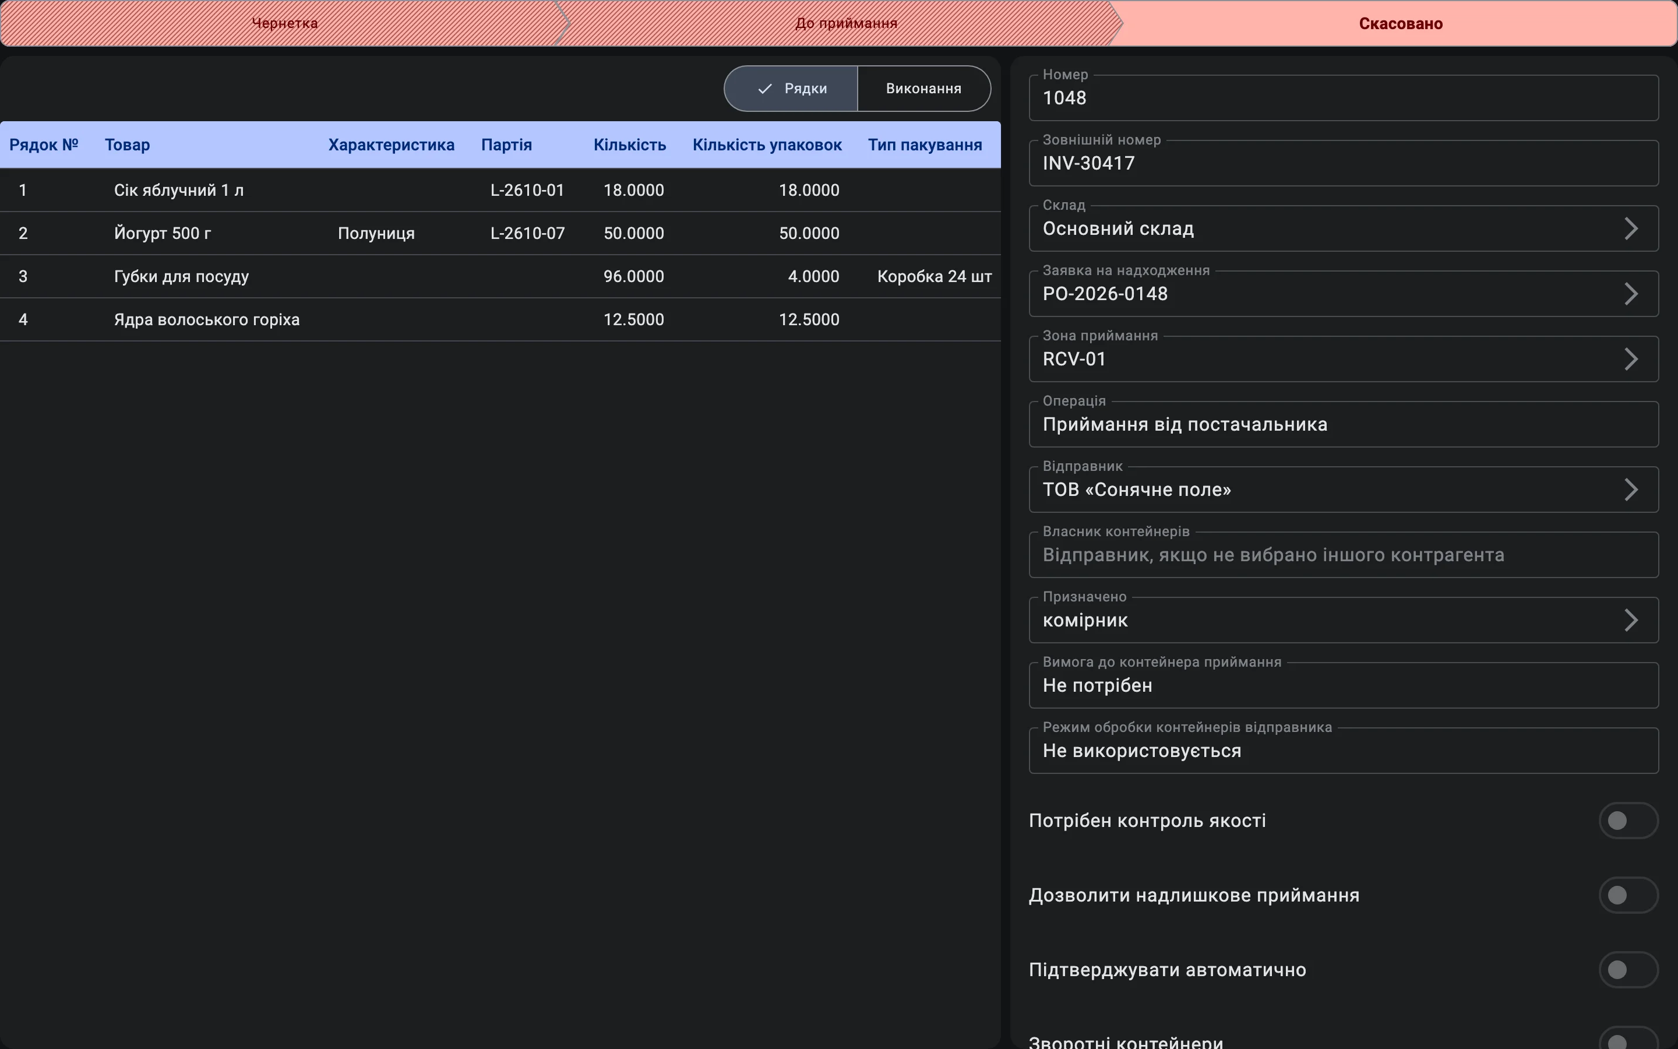Select row Сік яблучний 1 л
Screen dimensions: 1678x1049
coord(500,190)
